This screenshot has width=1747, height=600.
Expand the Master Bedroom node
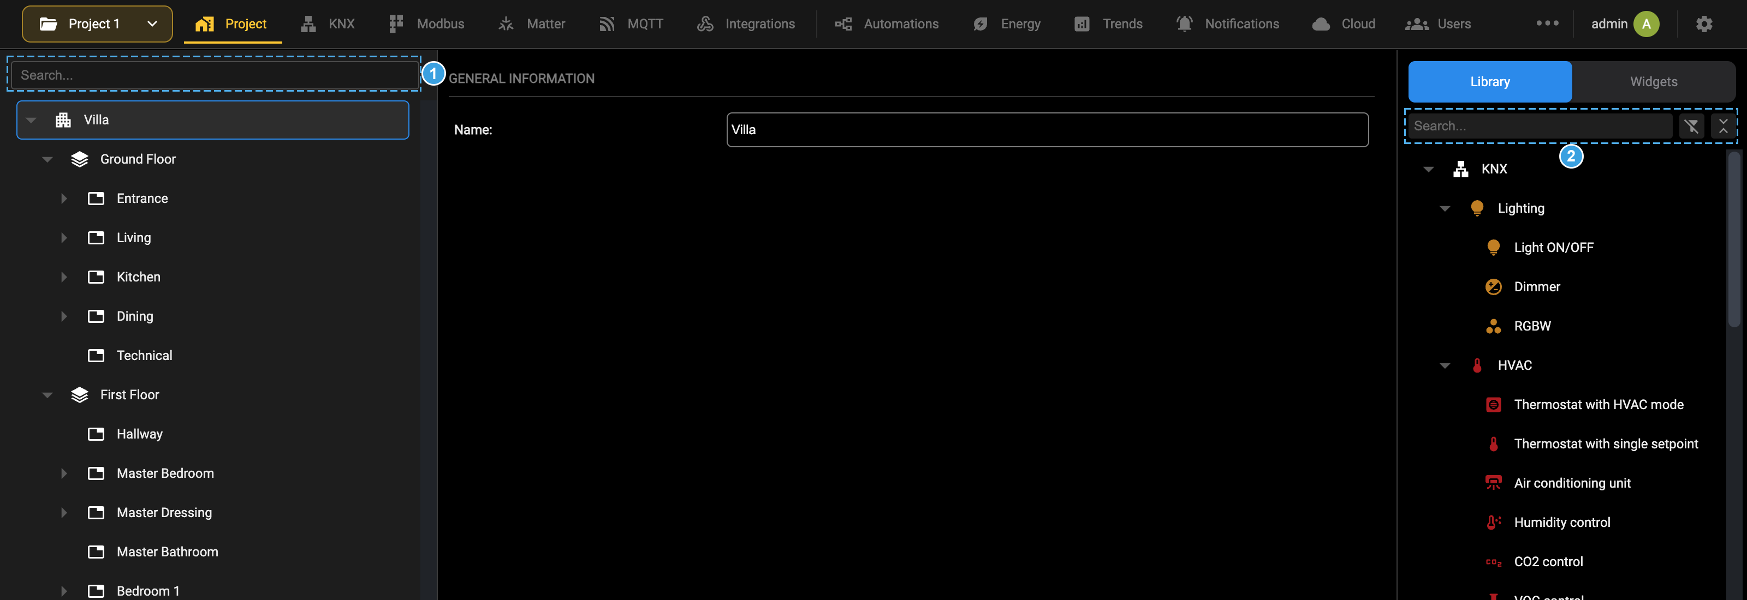click(x=64, y=473)
